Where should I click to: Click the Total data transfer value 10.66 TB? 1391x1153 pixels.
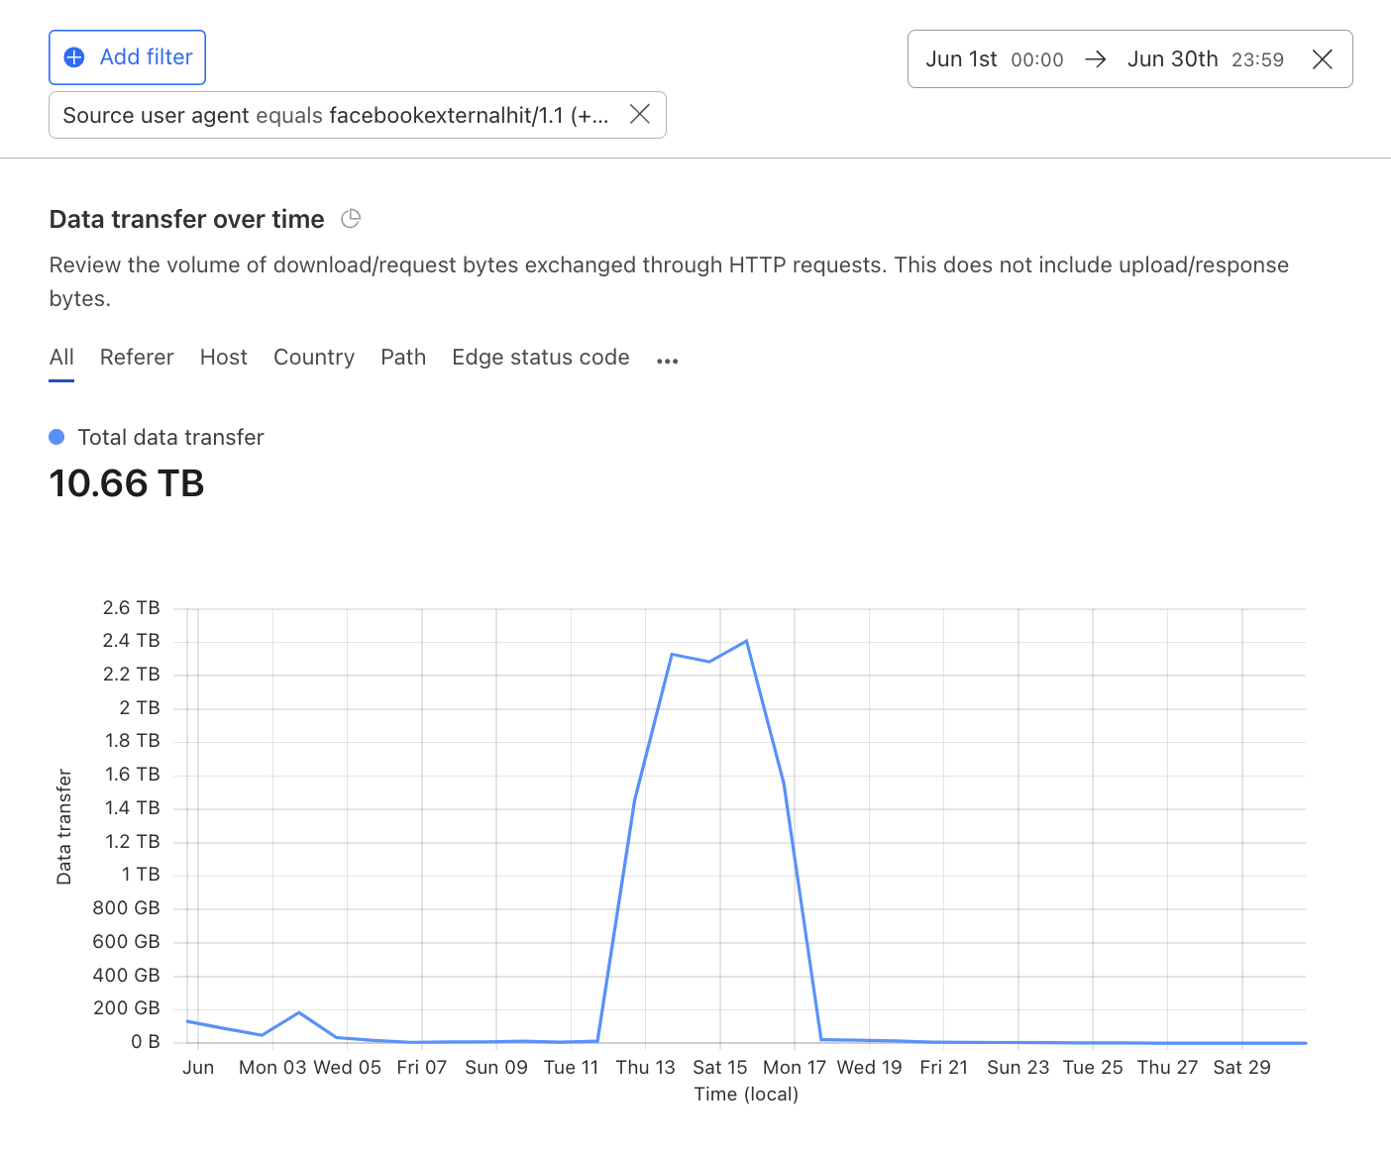pyautogui.click(x=126, y=483)
